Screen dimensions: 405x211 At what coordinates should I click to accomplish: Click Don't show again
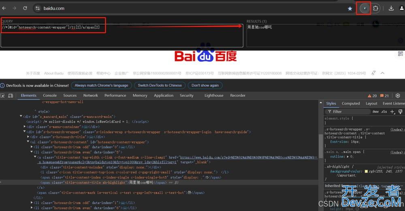click(205, 85)
